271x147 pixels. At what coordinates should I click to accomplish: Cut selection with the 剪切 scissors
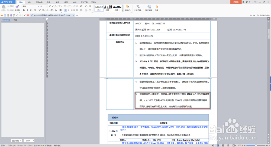pos(10,6)
